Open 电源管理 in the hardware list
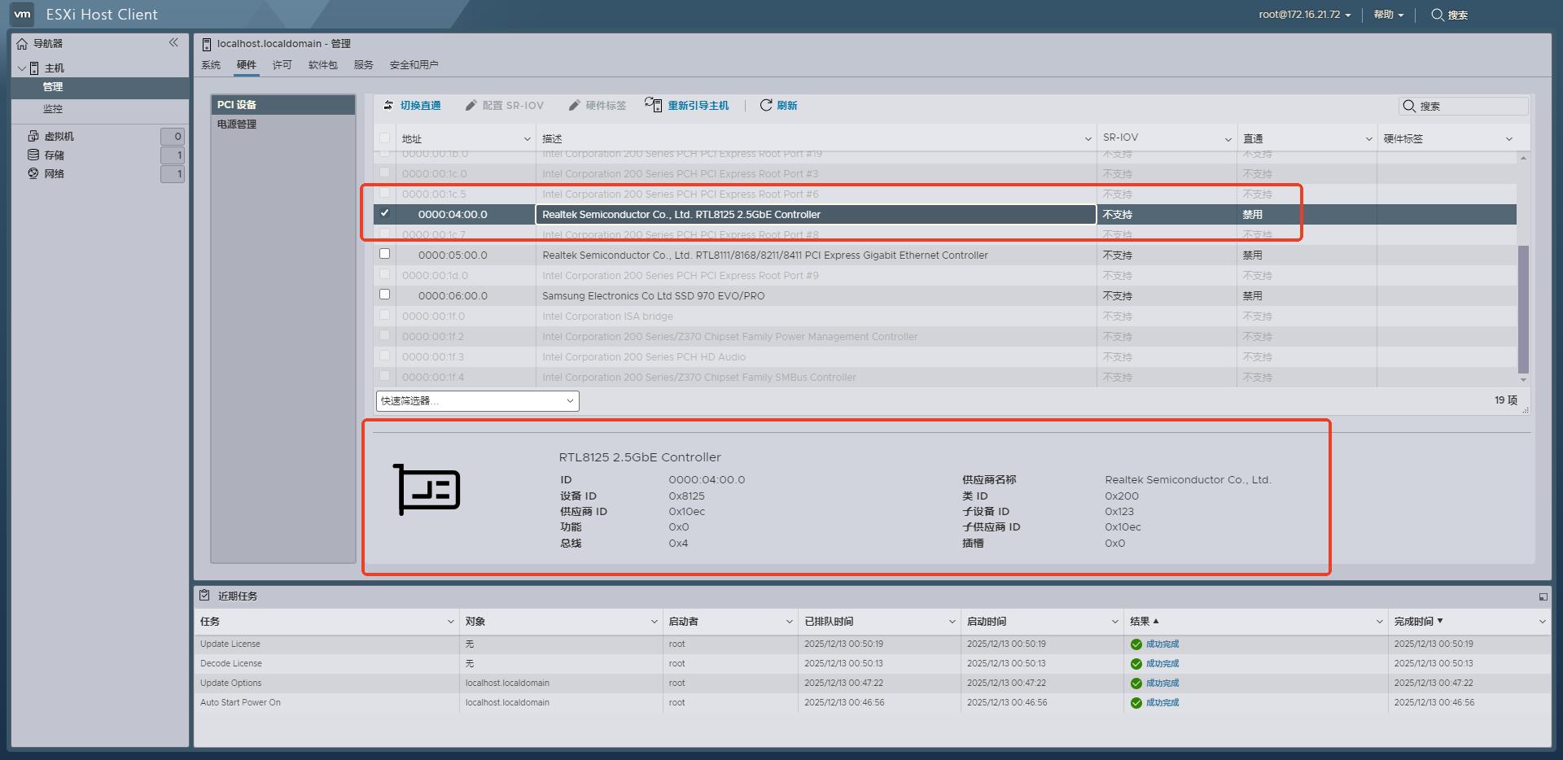 pyautogui.click(x=236, y=124)
